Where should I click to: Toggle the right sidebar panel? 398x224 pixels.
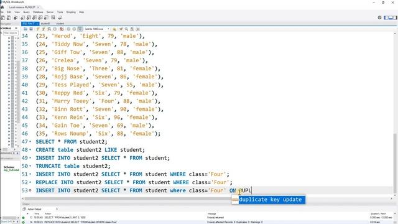[396, 17]
